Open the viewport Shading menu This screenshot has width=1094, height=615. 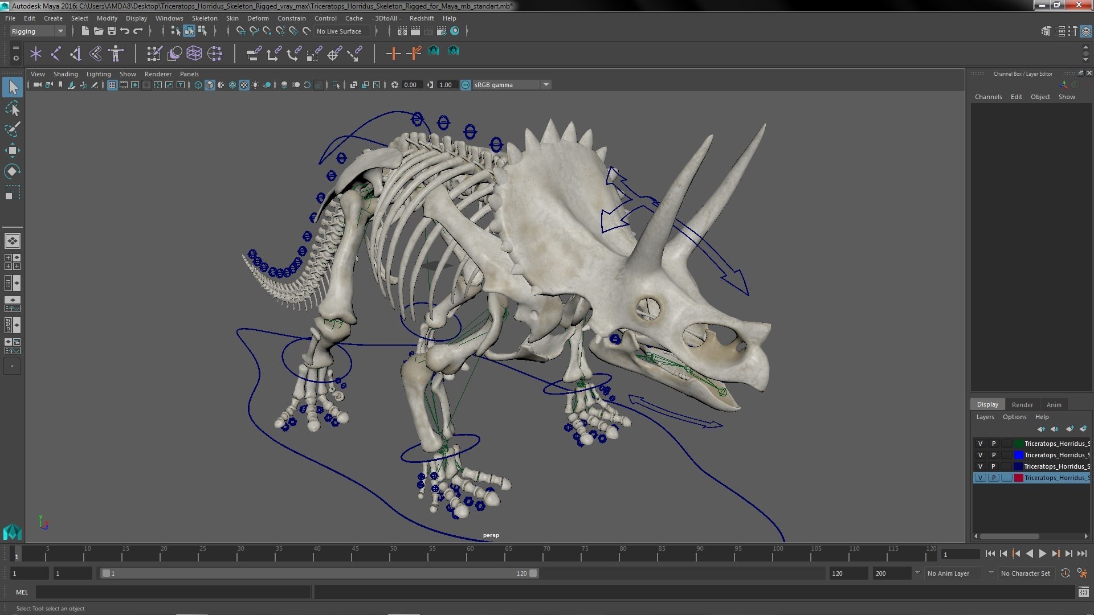pyautogui.click(x=66, y=74)
